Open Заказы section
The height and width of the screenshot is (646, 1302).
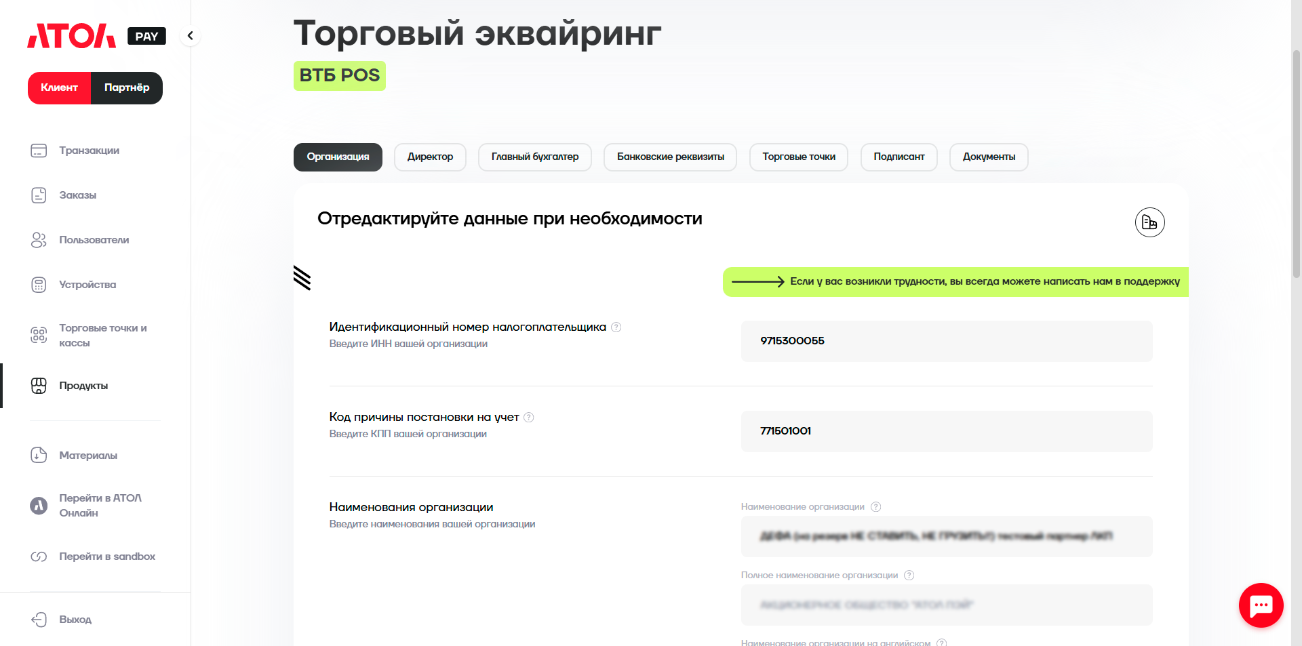point(77,195)
